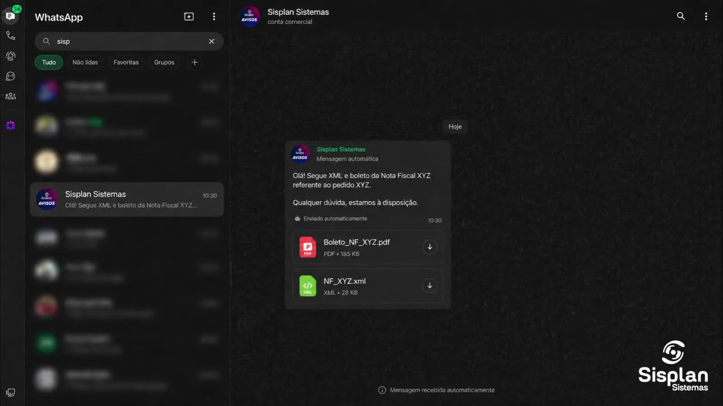723x406 pixels.
Task: Start a new chat with the plus icon
Action: coord(189,17)
